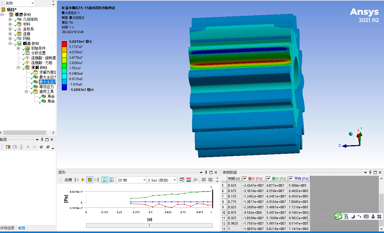Expand the 网格 tree node
The image size is (384, 233).
pyautogui.click(x=10, y=39)
